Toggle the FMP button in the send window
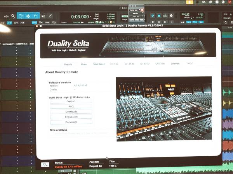Image resolution: width=233 pixels, height=174 pixels. (141, 20)
